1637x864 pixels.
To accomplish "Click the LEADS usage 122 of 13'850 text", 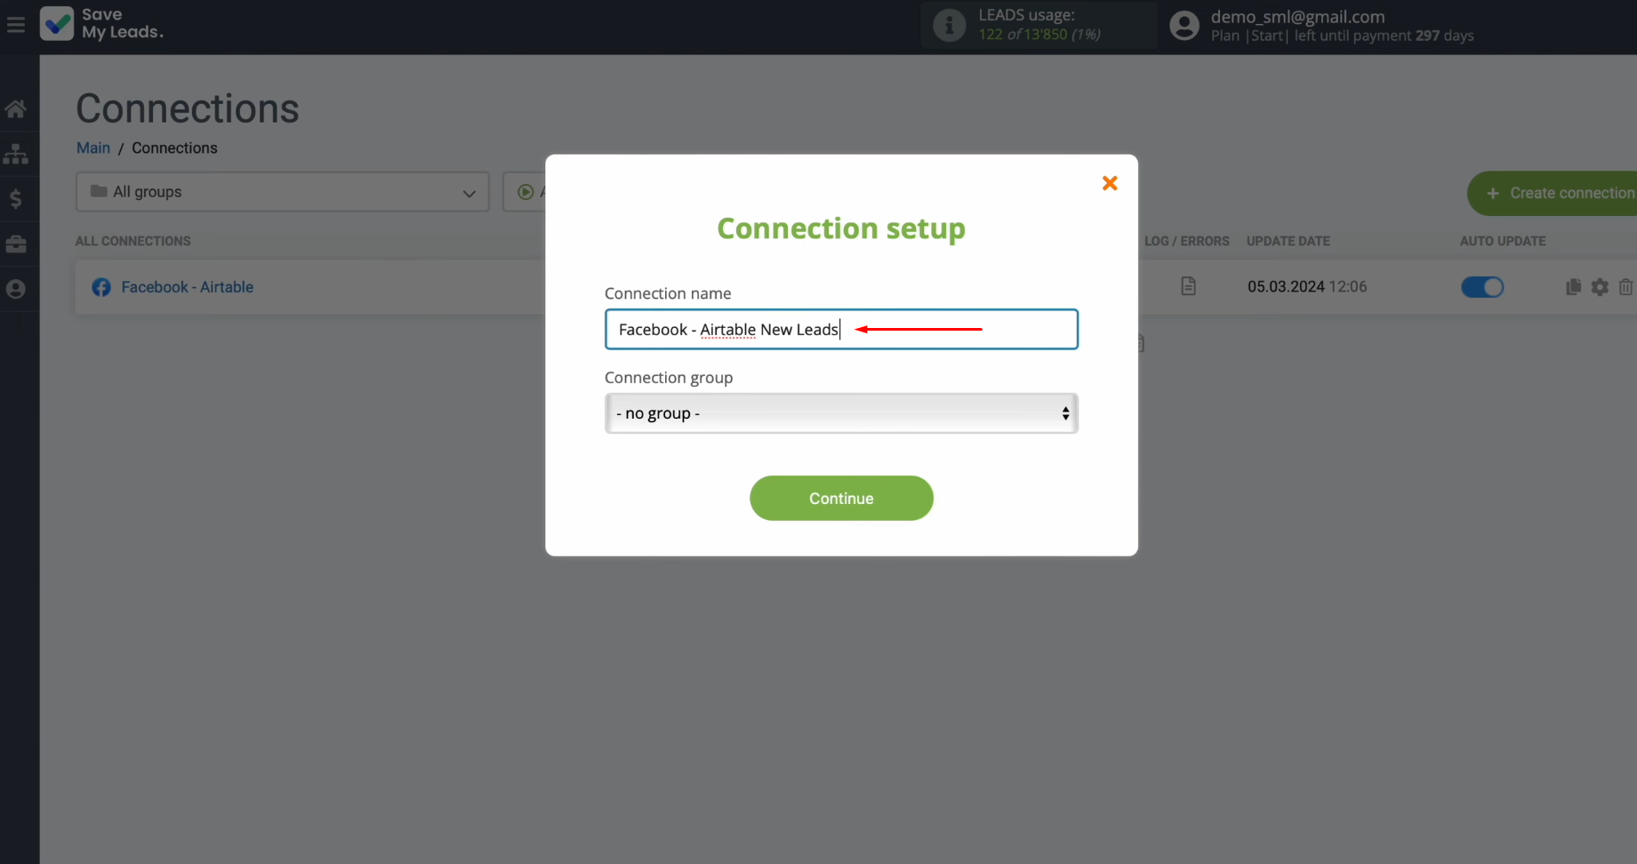I will coord(1039,34).
